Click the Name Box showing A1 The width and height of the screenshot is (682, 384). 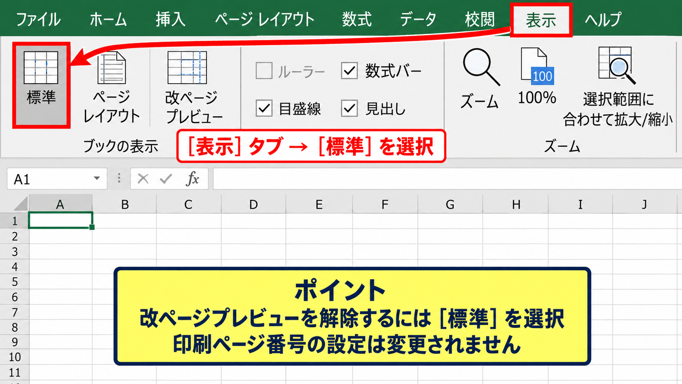point(57,179)
